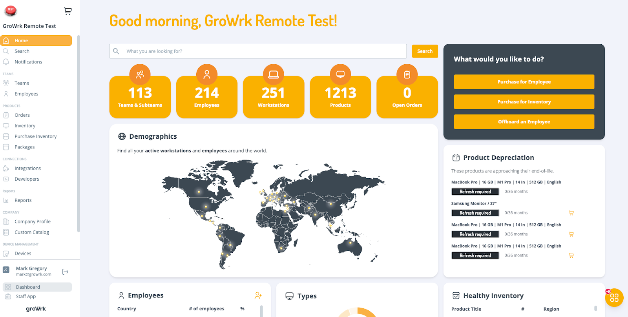Click the sidebar vertical scrollbar
The image size is (628, 317).
pos(78,133)
